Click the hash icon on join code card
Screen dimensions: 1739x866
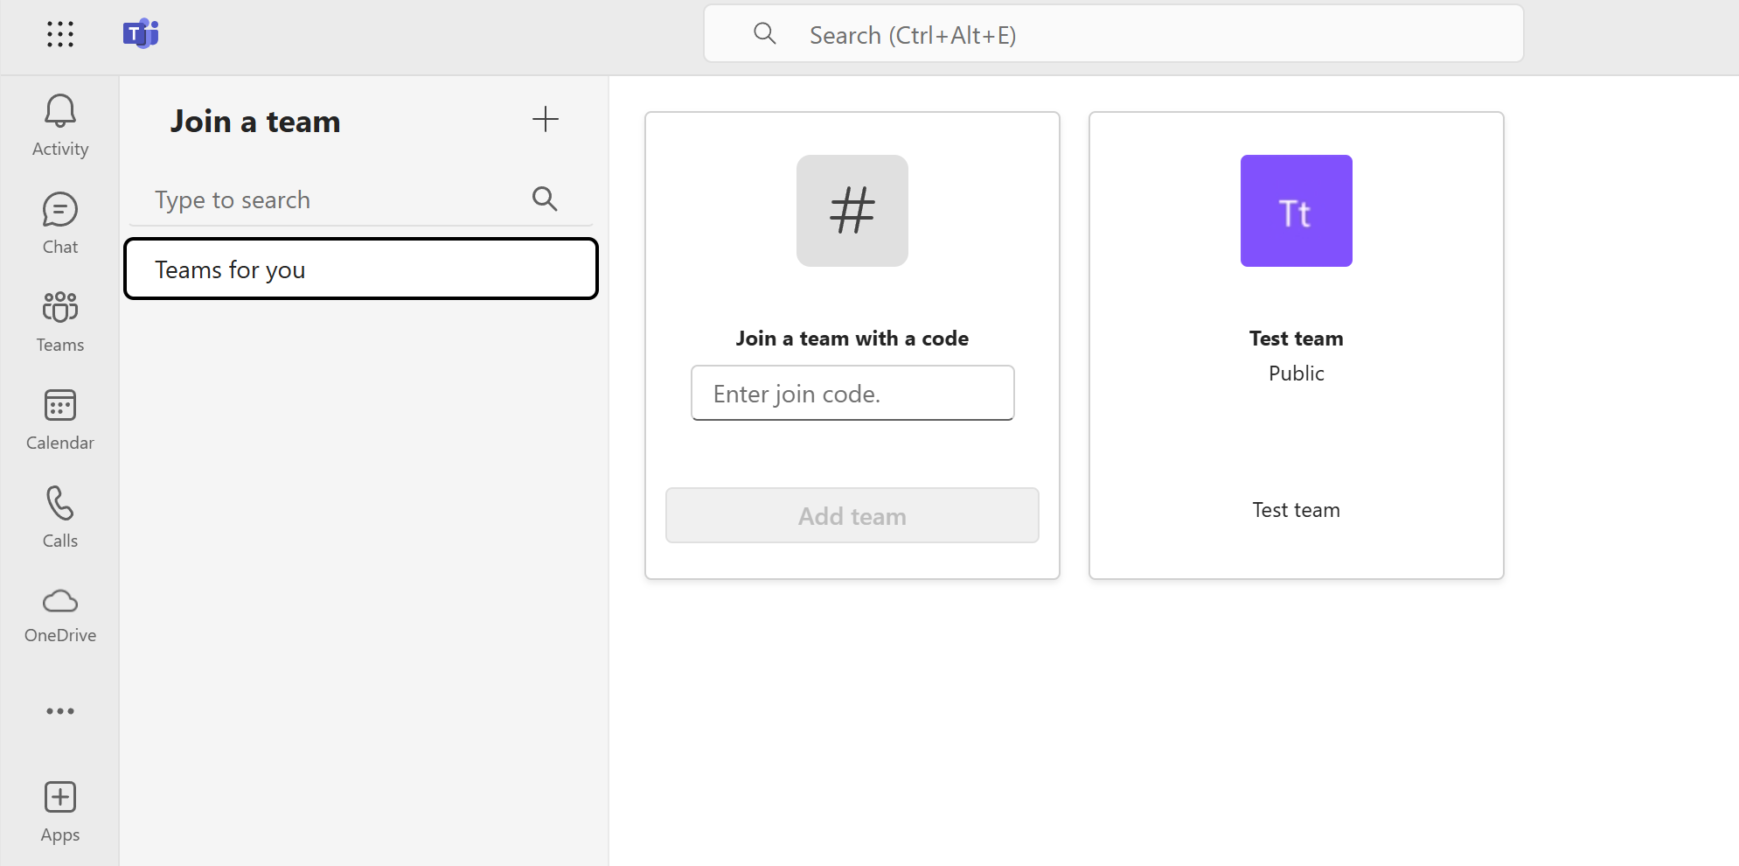click(852, 211)
